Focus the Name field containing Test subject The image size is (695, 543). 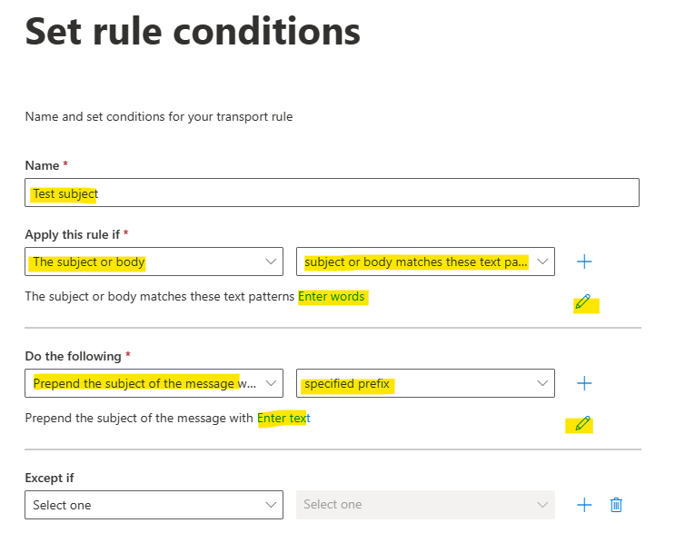[x=332, y=193]
